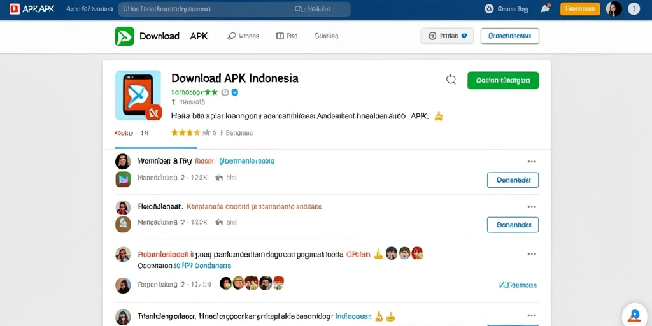The height and width of the screenshot is (326, 652).
Task: Click the grey clock icon under title
Action: (225, 92)
